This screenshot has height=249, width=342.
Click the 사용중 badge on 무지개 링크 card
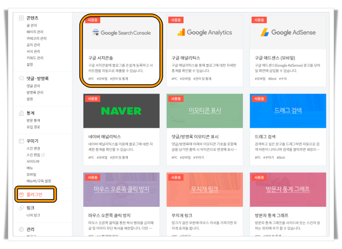(x=176, y=177)
